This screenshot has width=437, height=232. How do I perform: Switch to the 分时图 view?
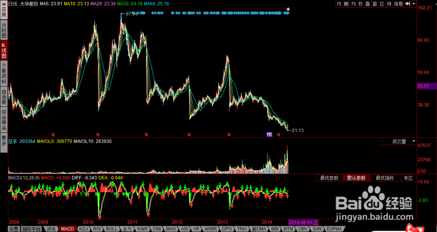click(x=4, y=31)
